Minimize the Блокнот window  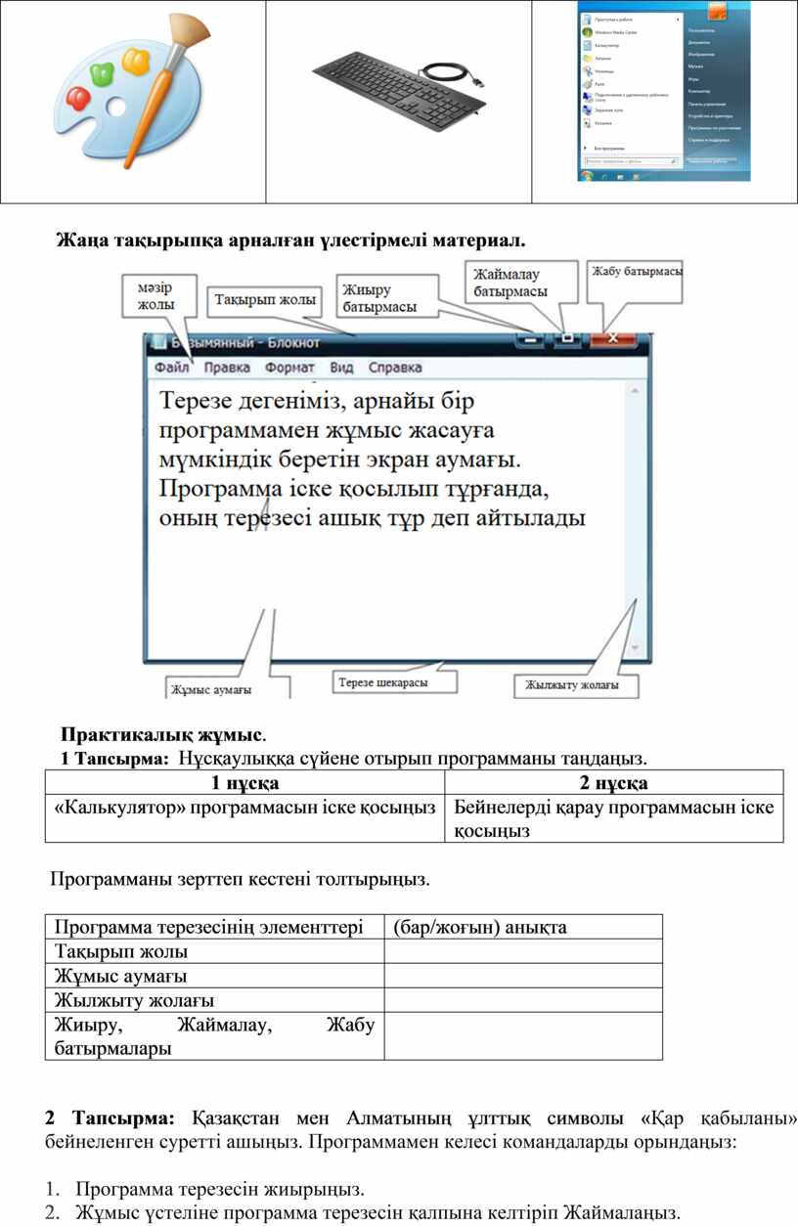point(531,339)
